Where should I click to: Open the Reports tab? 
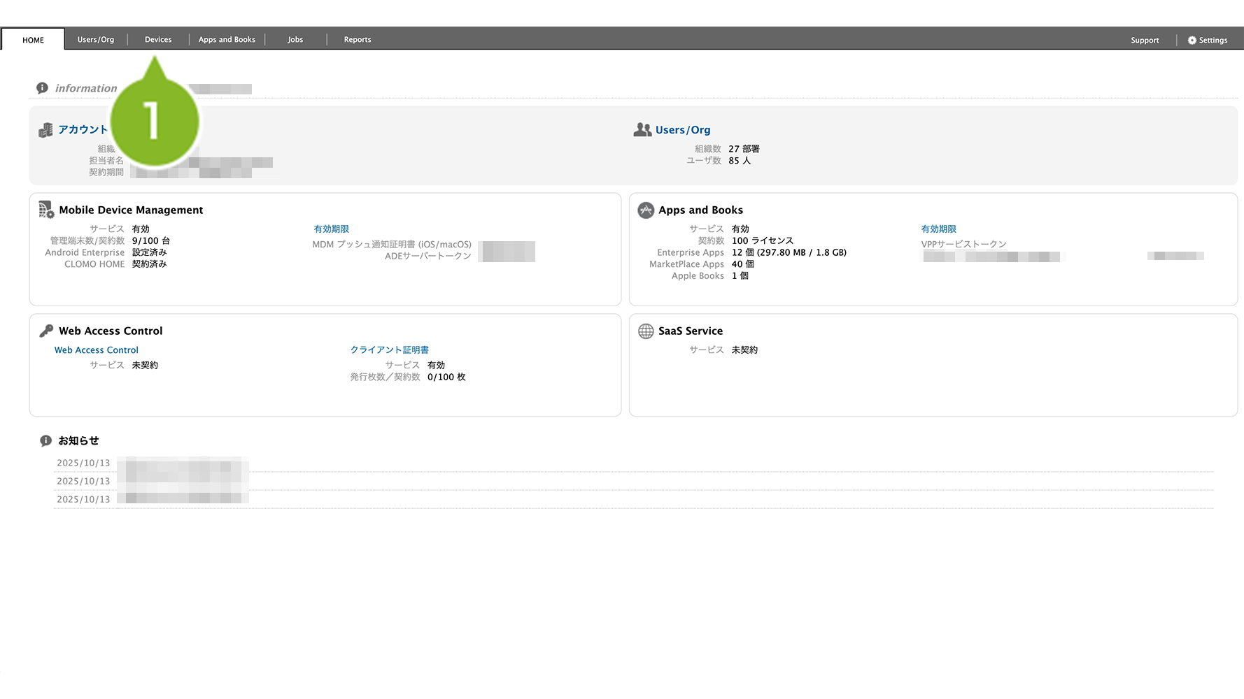358,40
